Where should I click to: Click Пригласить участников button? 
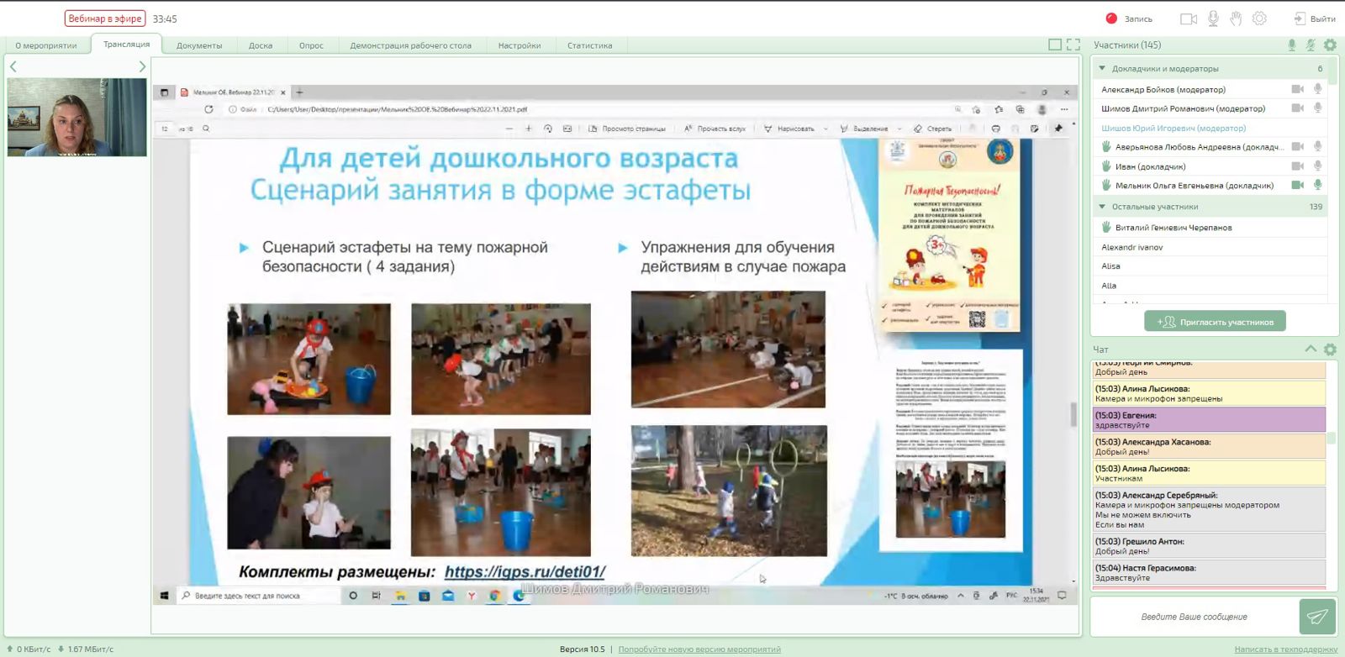[x=1215, y=322]
